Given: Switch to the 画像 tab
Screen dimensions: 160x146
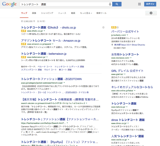Looking at the screenshot, I should pyautogui.click(x=34, y=13).
